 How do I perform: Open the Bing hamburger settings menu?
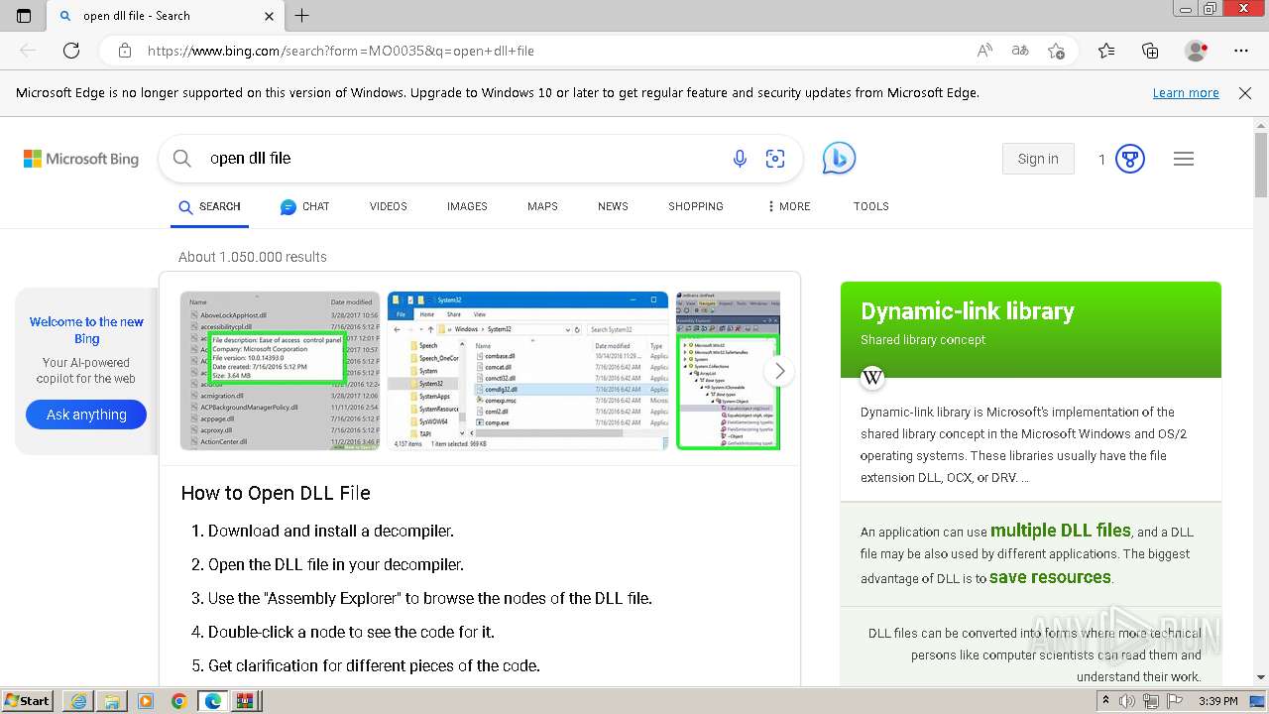(x=1184, y=159)
